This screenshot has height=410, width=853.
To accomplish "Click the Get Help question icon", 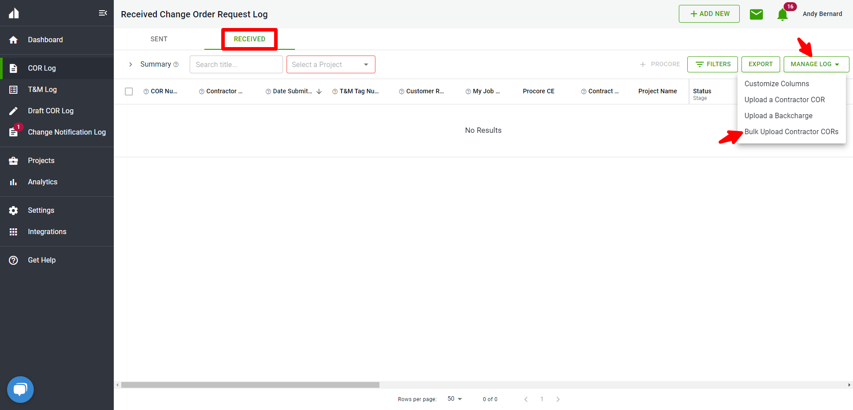I will pyautogui.click(x=13, y=260).
